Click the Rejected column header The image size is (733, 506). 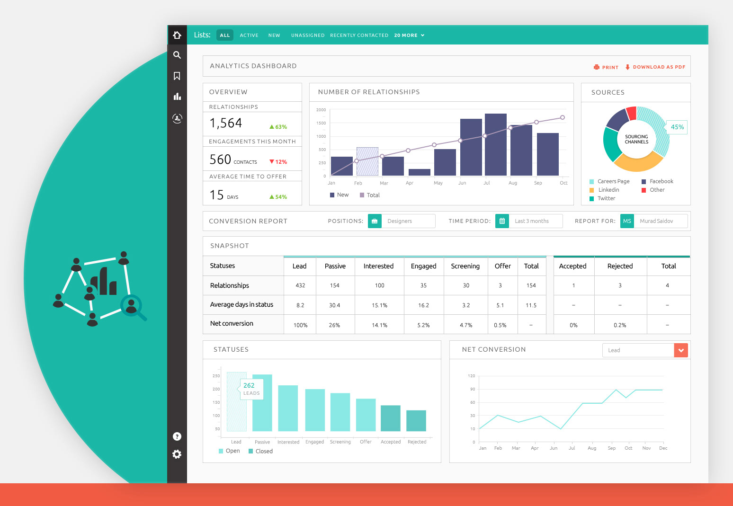click(x=620, y=266)
